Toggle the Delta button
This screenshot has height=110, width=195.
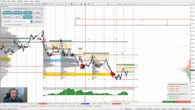tap(17, 17)
